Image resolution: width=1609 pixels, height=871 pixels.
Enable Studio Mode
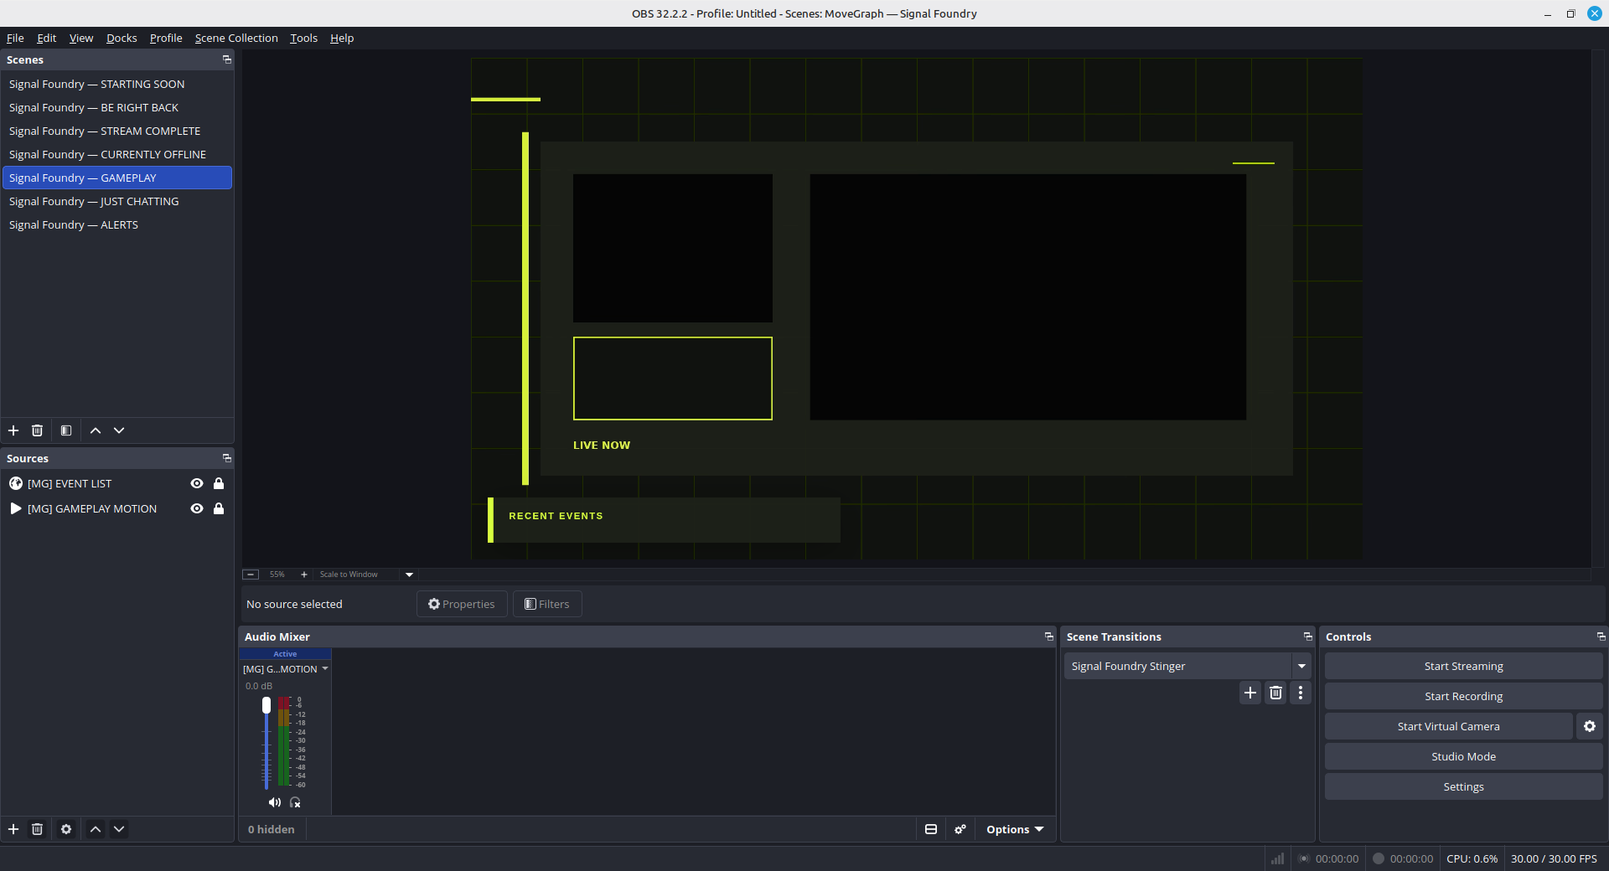point(1463,756)
